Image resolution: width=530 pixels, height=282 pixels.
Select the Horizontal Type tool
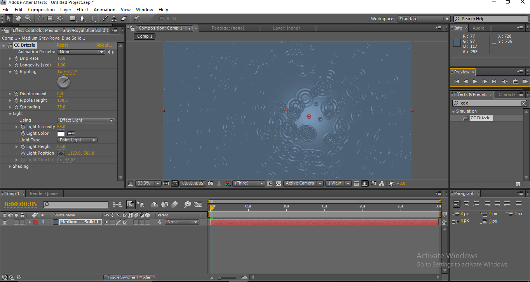pos(92,18)
